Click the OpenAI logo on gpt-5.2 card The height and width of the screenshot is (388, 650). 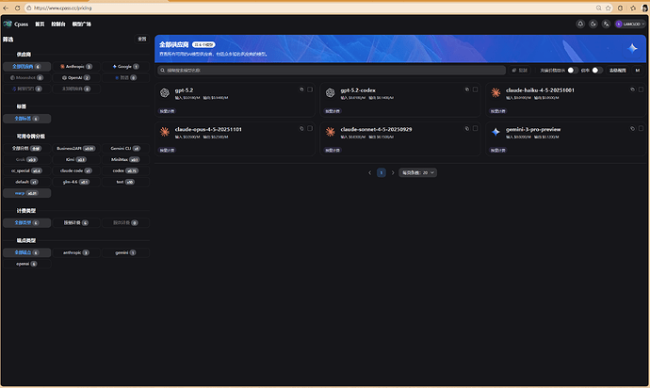click(165, 93)
